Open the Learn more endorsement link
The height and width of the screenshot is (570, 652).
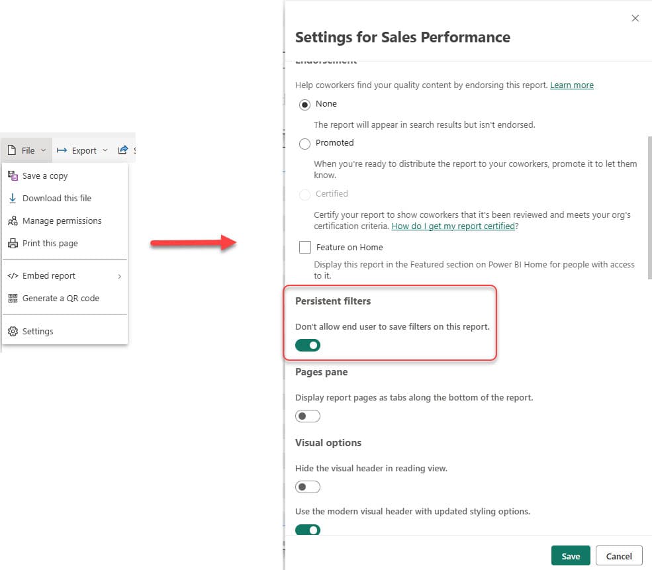572,85
